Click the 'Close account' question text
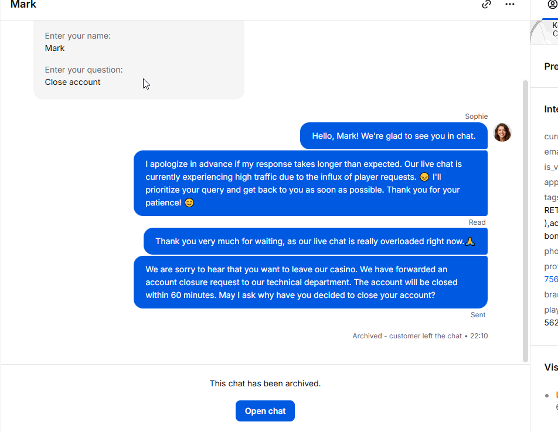 pos(73,82)
